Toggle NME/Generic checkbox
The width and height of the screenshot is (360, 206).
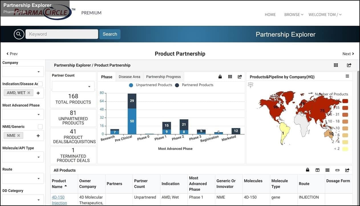[40, 127]
